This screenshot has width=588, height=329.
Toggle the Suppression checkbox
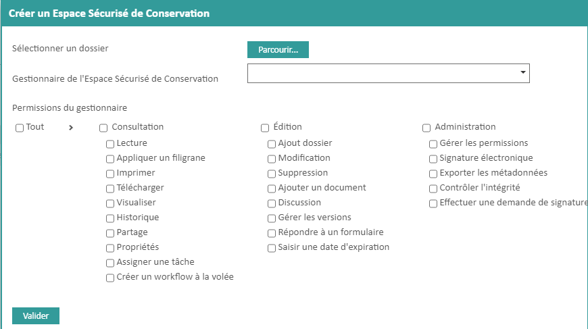(x=272, y=174)
